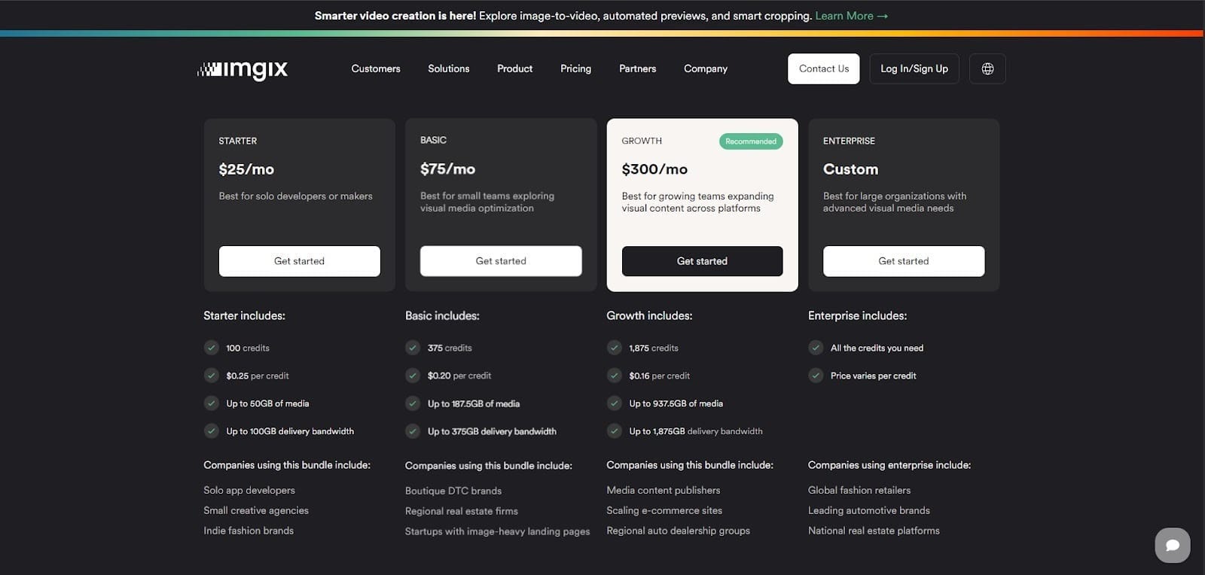
Task: Click Log In/Sign Up button
Action: click(914, 68)
